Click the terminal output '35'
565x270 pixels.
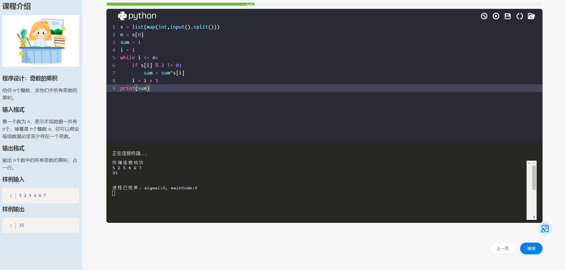[x=115, y=173]
